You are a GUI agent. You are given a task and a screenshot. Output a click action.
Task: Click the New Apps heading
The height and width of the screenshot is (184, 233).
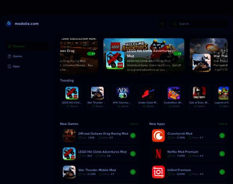point(157,124)
